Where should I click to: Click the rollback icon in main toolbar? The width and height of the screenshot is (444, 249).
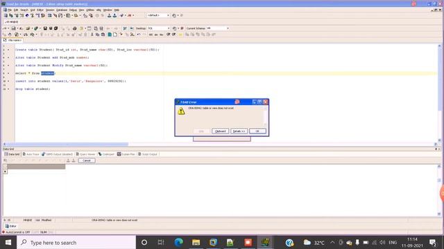point(114,15)
